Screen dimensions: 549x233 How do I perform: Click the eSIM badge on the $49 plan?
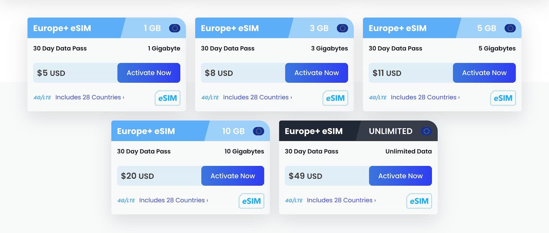419,201
